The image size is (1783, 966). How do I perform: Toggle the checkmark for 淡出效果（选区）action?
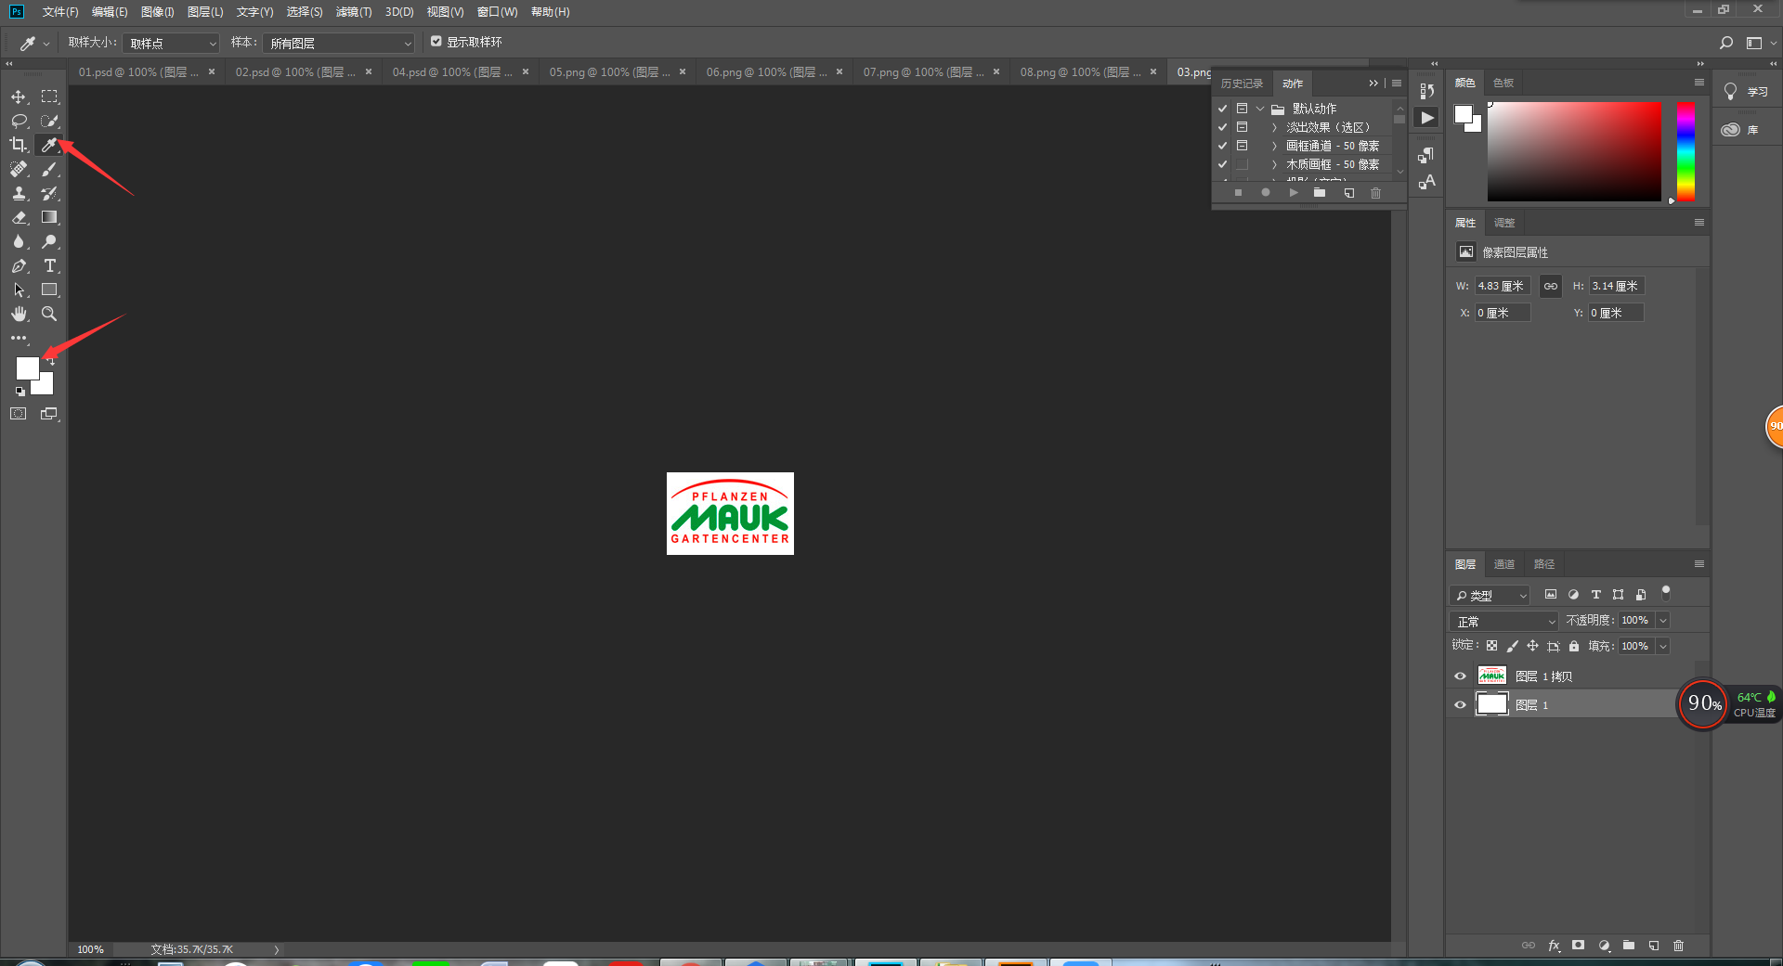pyautogui.click(x=1223, y=127)
